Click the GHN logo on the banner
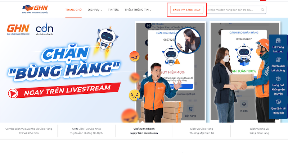288x153 pixels. coord(18,29)
